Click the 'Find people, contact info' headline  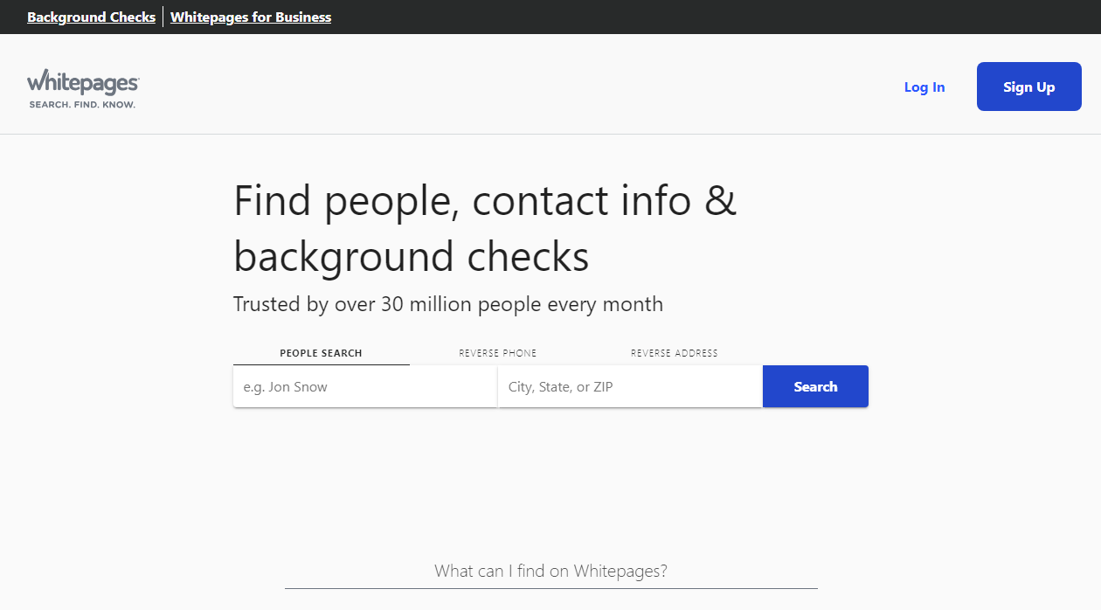coord(485,228)
